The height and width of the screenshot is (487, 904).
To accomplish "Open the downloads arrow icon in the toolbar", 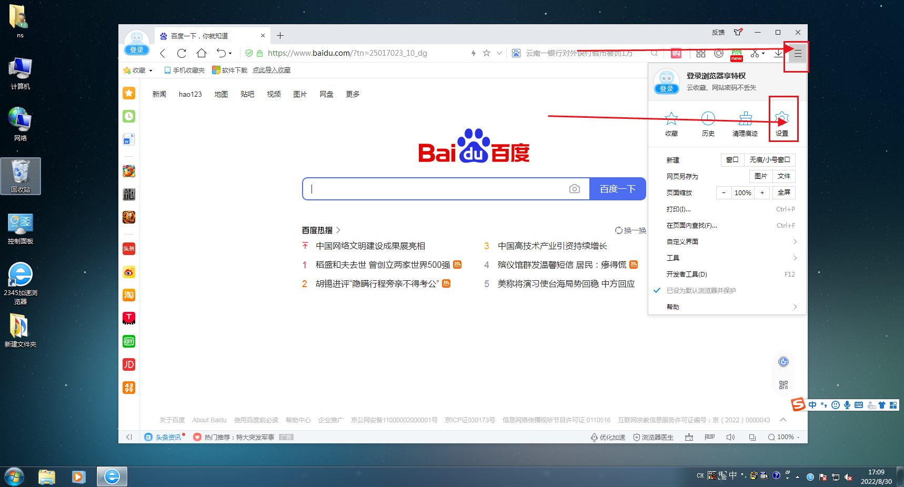I will (778, 54).
